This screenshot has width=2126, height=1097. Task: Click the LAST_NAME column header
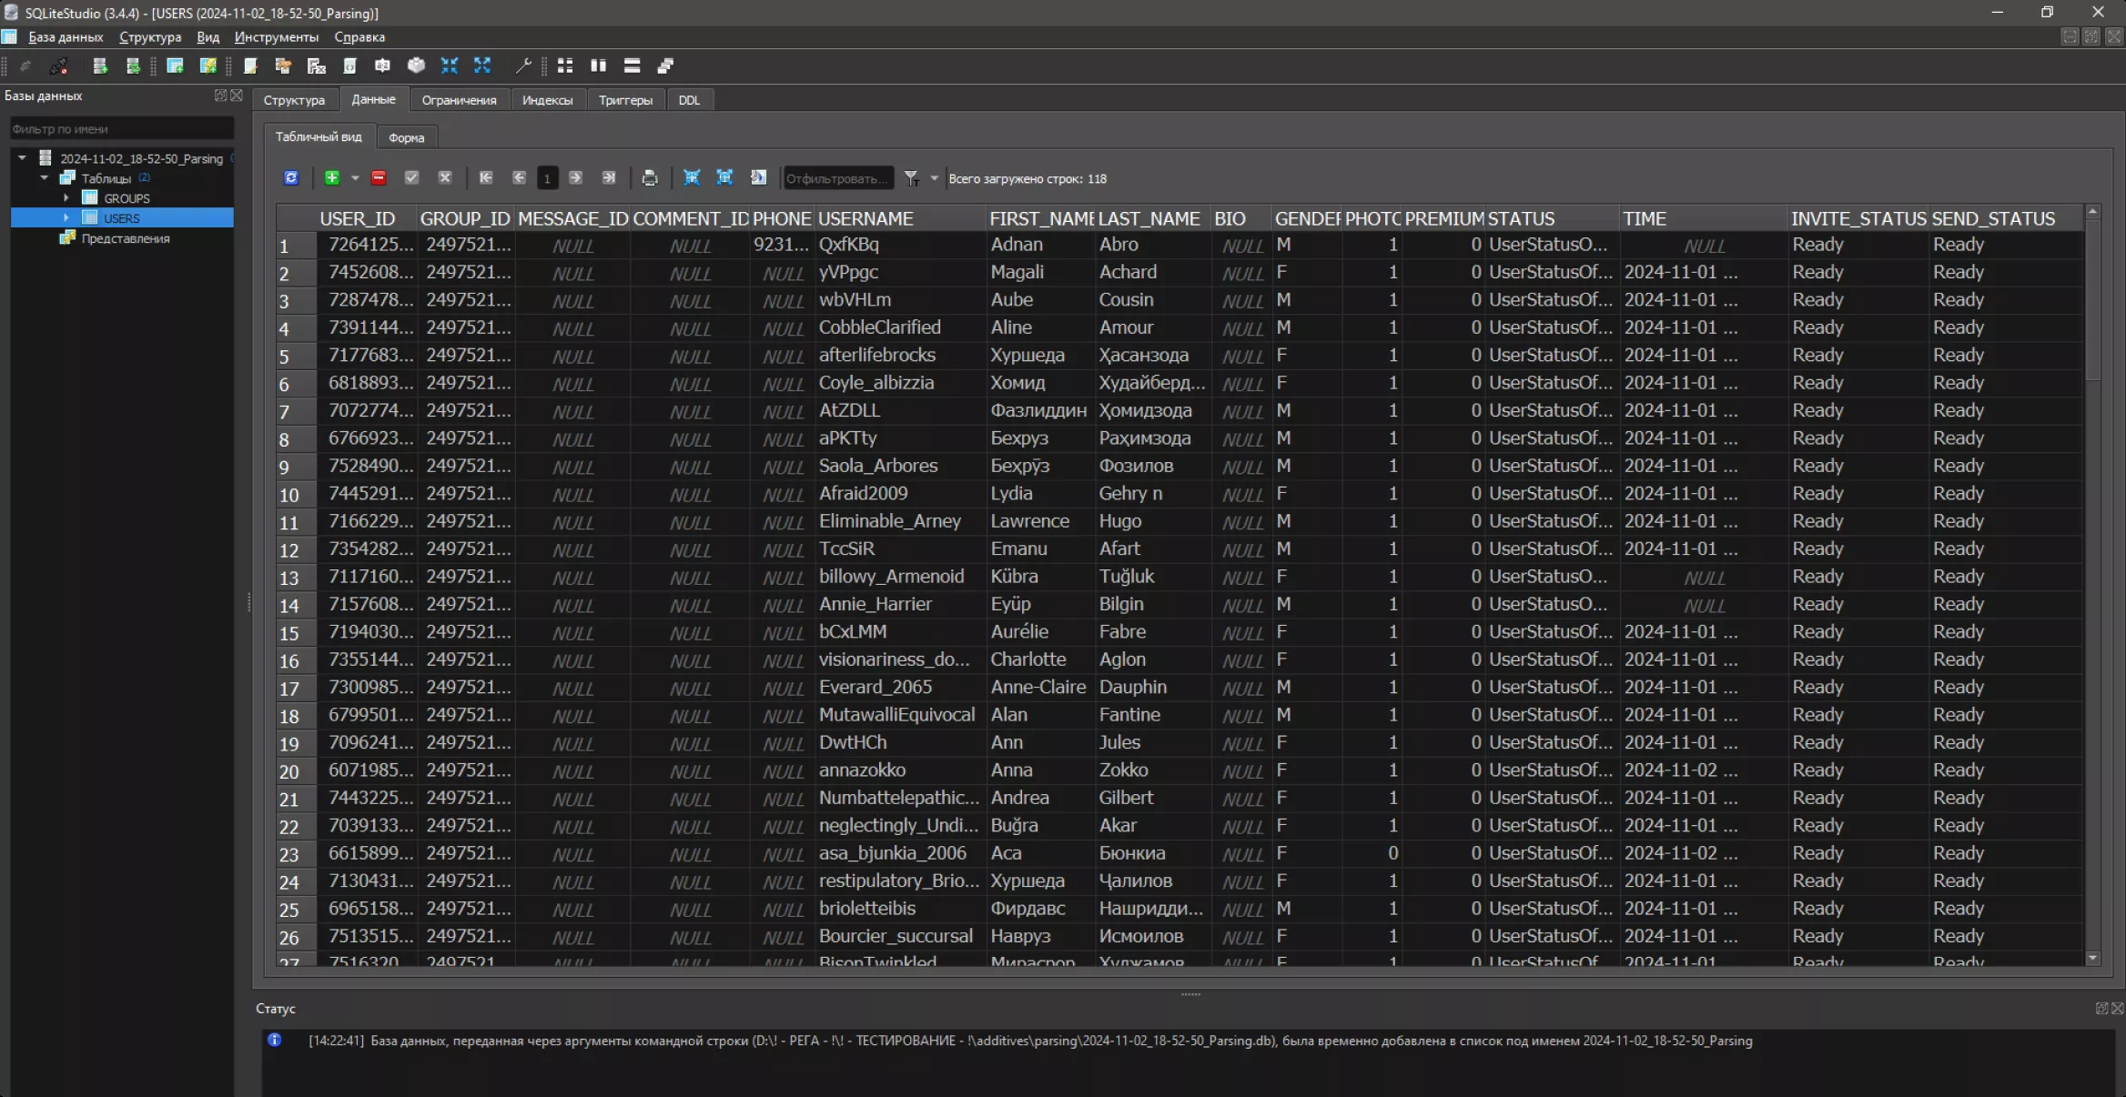[1153, 218]
